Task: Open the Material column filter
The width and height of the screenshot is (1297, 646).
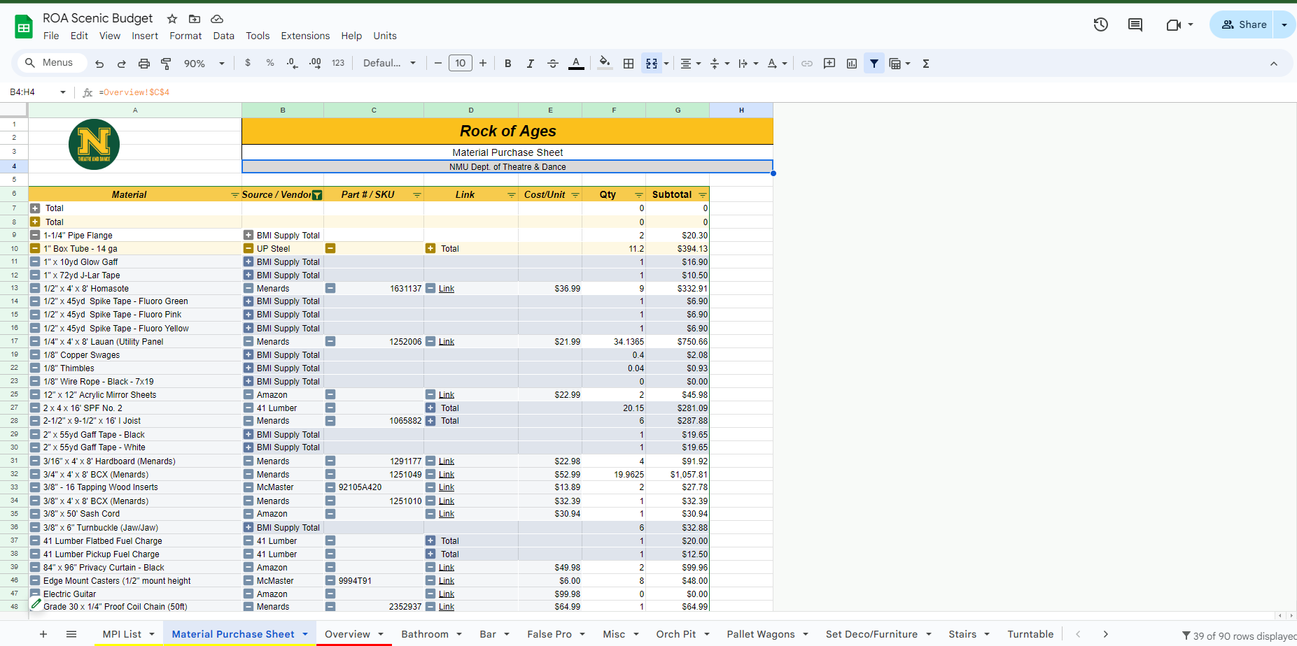Action: [235, 195]
